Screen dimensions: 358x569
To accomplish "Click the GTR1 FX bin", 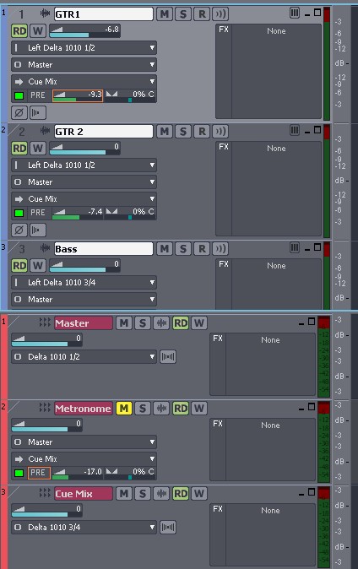I will tap(268, 72).
